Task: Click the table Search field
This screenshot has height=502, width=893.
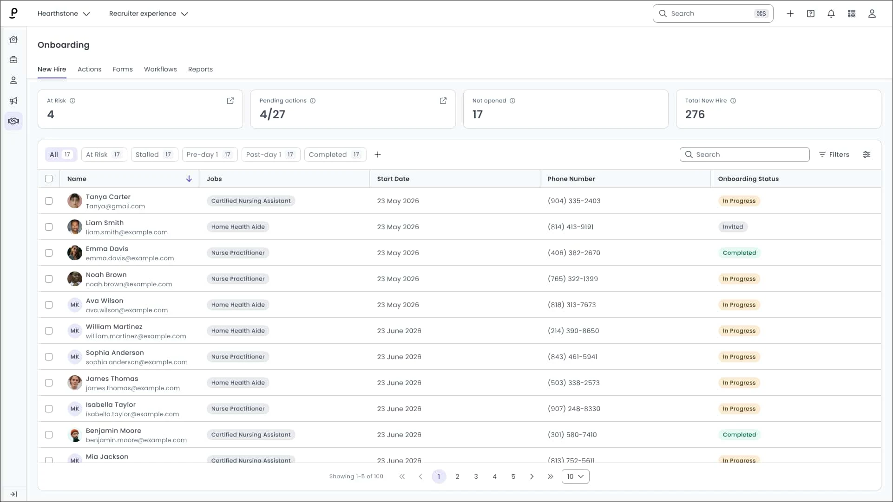Action: 744,154
